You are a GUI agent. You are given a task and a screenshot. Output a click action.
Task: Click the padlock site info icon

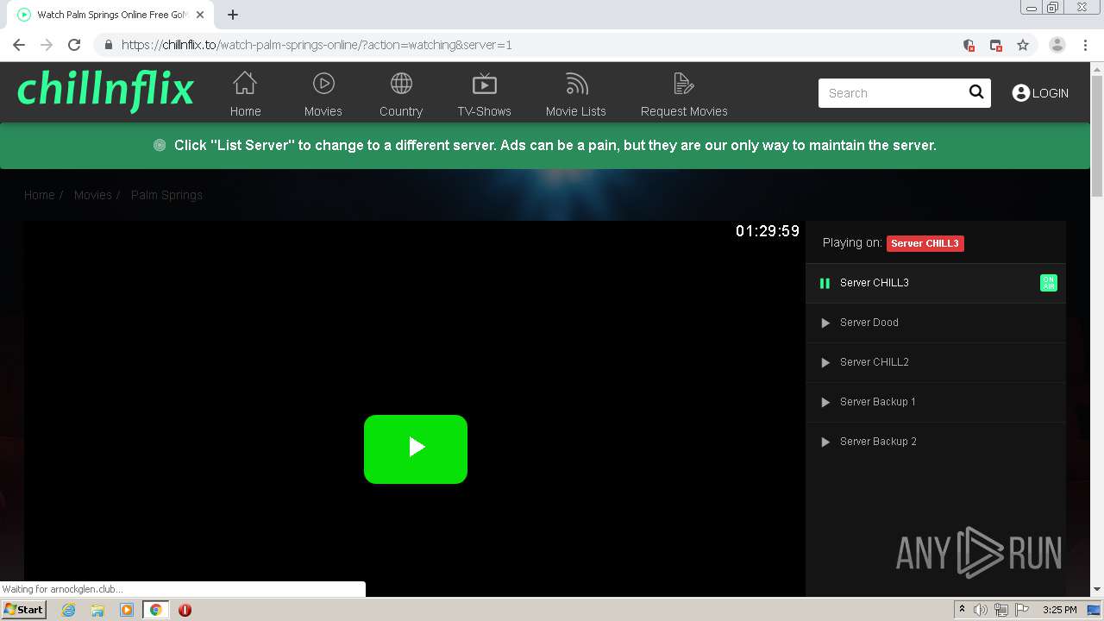tap(108, 45)
